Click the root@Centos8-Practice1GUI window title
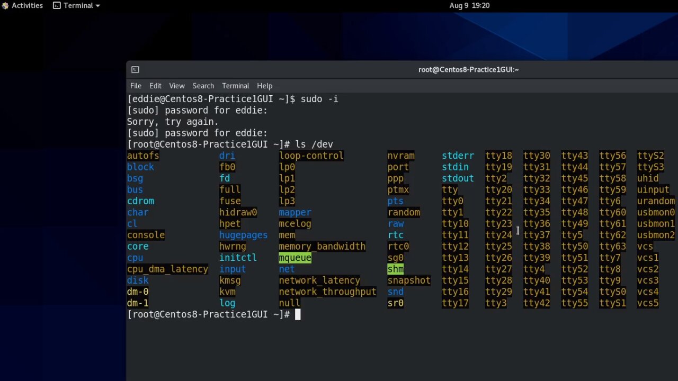The height and width of the screenshot is (381, 678). click(468, 69)
